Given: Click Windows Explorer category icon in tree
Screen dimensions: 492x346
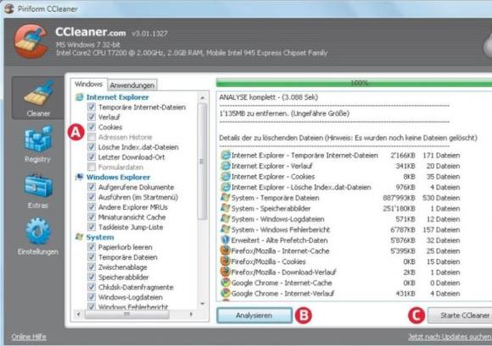Looking at the screenshot, I should [80, 177].
